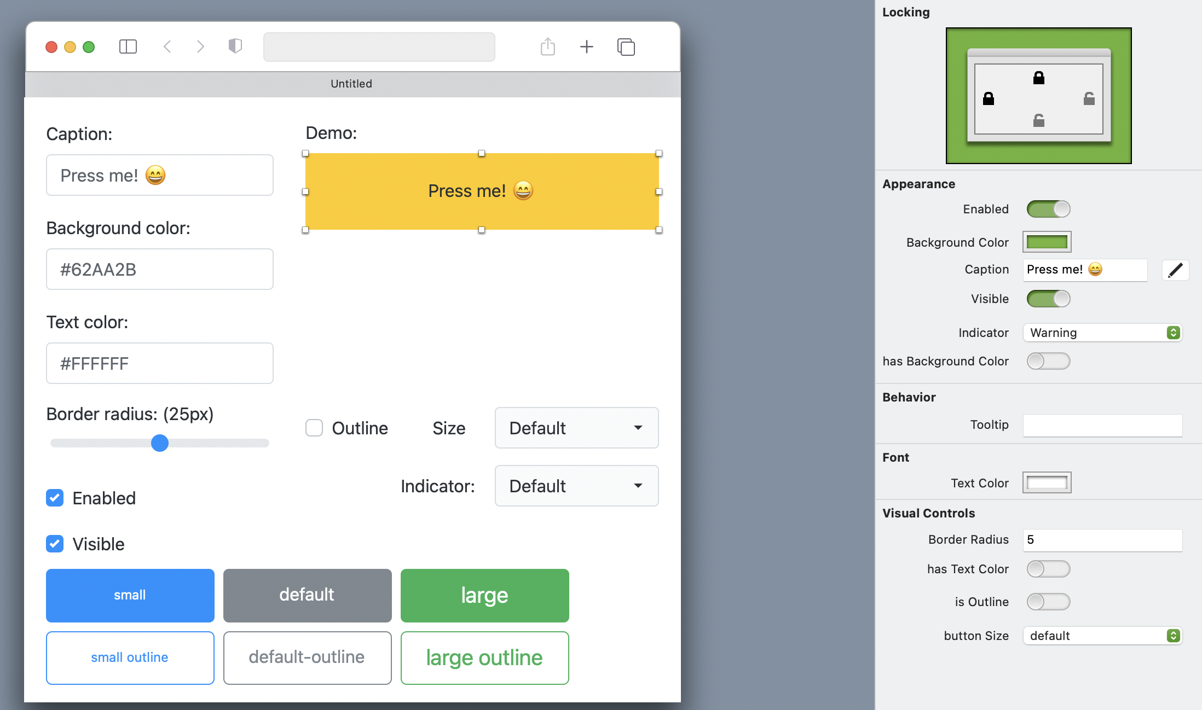Open the tab overview icon
The image size is (1202, 710).
click(626, 46)
